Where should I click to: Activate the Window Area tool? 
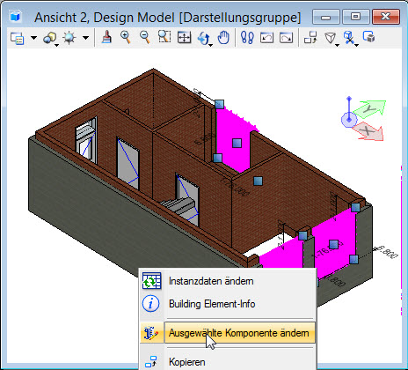[164, 38]
